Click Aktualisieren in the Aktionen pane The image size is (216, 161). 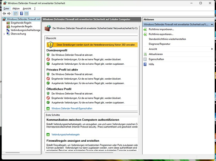pos(156,54)
